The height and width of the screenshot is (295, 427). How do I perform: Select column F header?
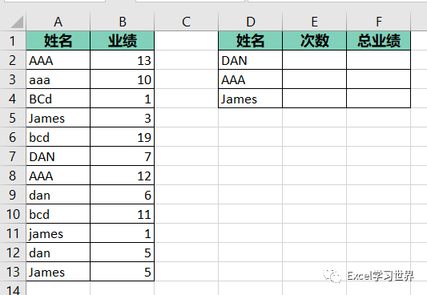(x=378, y=22)
